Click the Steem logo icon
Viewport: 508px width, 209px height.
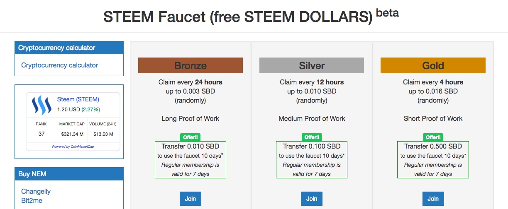click(42, 105)
